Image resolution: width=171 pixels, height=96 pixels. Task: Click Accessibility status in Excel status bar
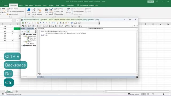(x=14, y=94)
